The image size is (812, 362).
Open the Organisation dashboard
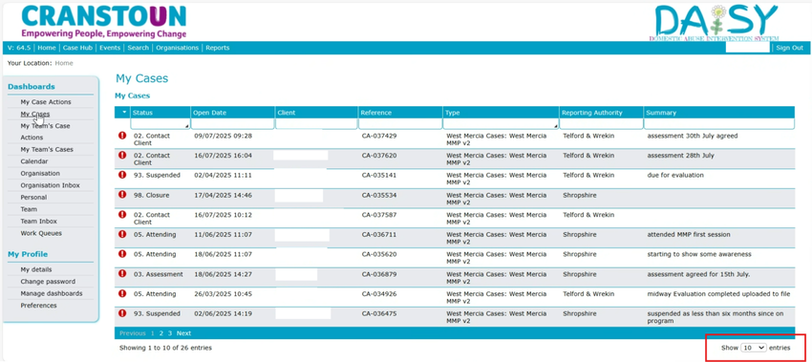pos(40,173)
